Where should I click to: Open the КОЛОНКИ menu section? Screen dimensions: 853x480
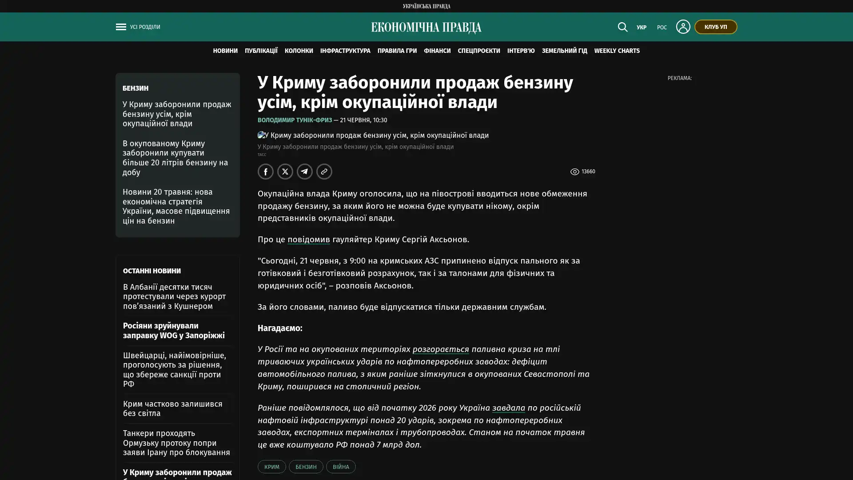[299, 51]
